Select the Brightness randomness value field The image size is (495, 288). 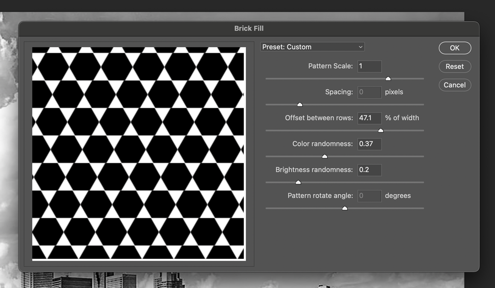(x=369, y=170)
